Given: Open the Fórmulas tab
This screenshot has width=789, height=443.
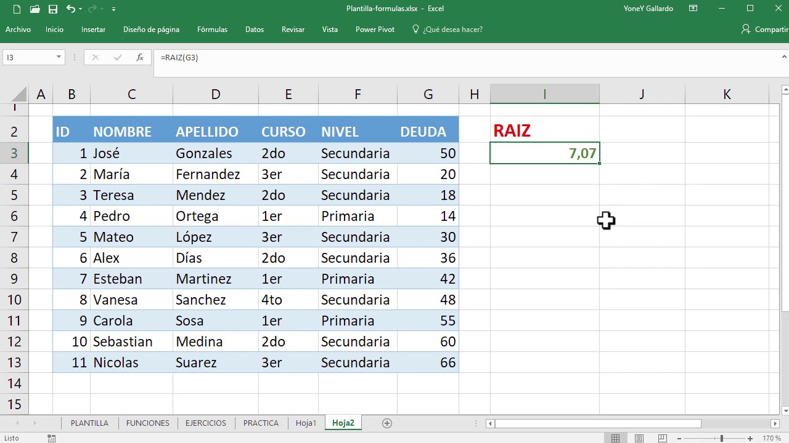Looking at the screenshot, I should pos(212,30).
